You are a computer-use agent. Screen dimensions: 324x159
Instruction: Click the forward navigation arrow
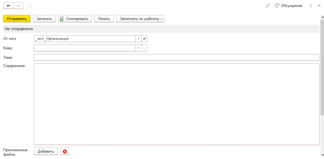pyautogui.click(x=19, y=6)
